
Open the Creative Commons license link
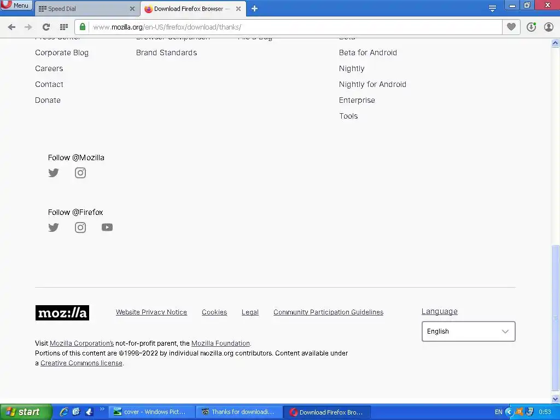[81, 363]
